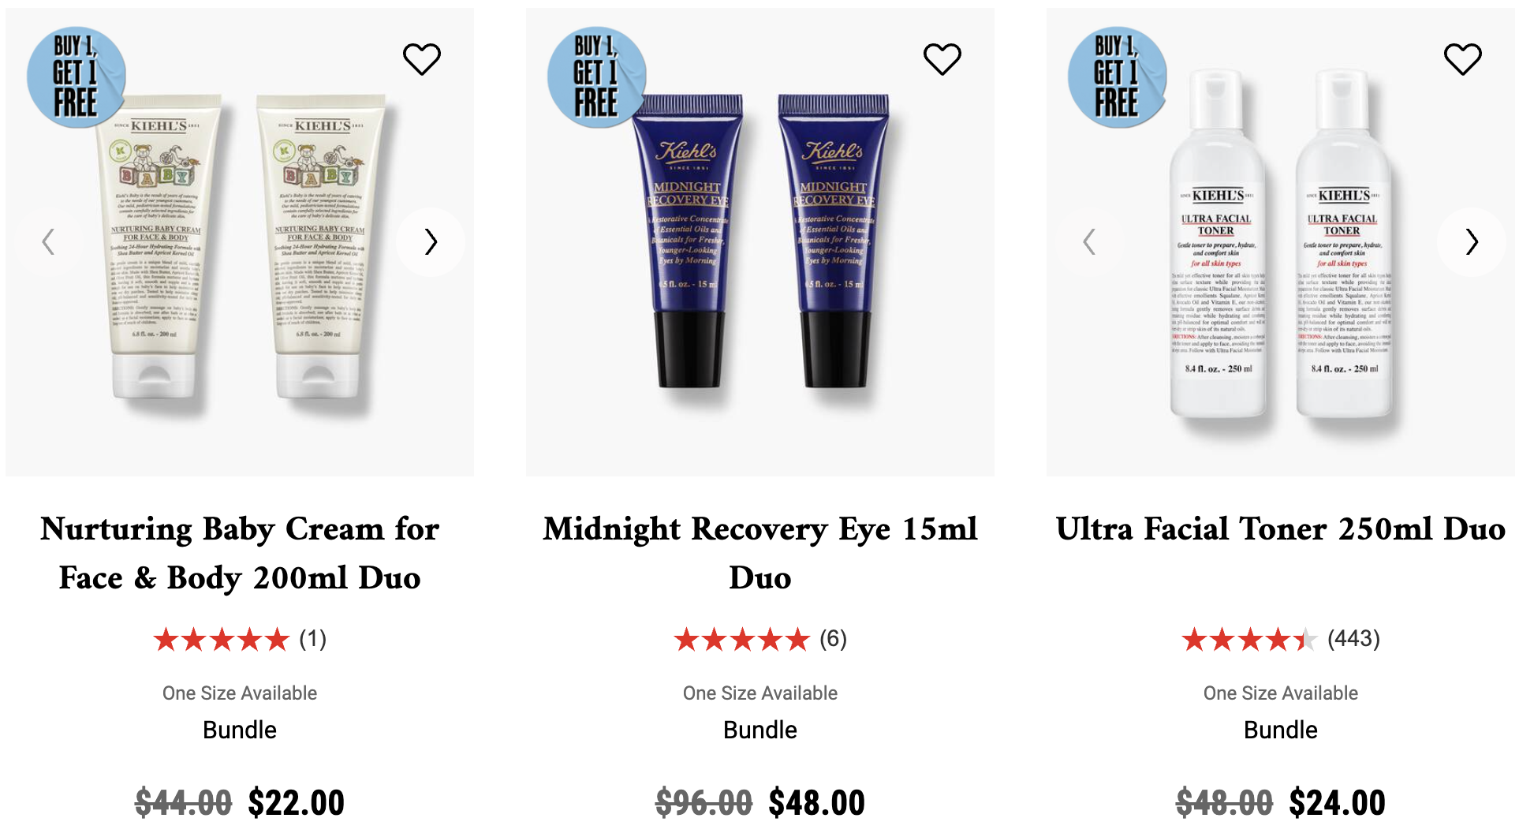
Task: Show previous image of Nurturing Baby Cream
Action: 48,241
